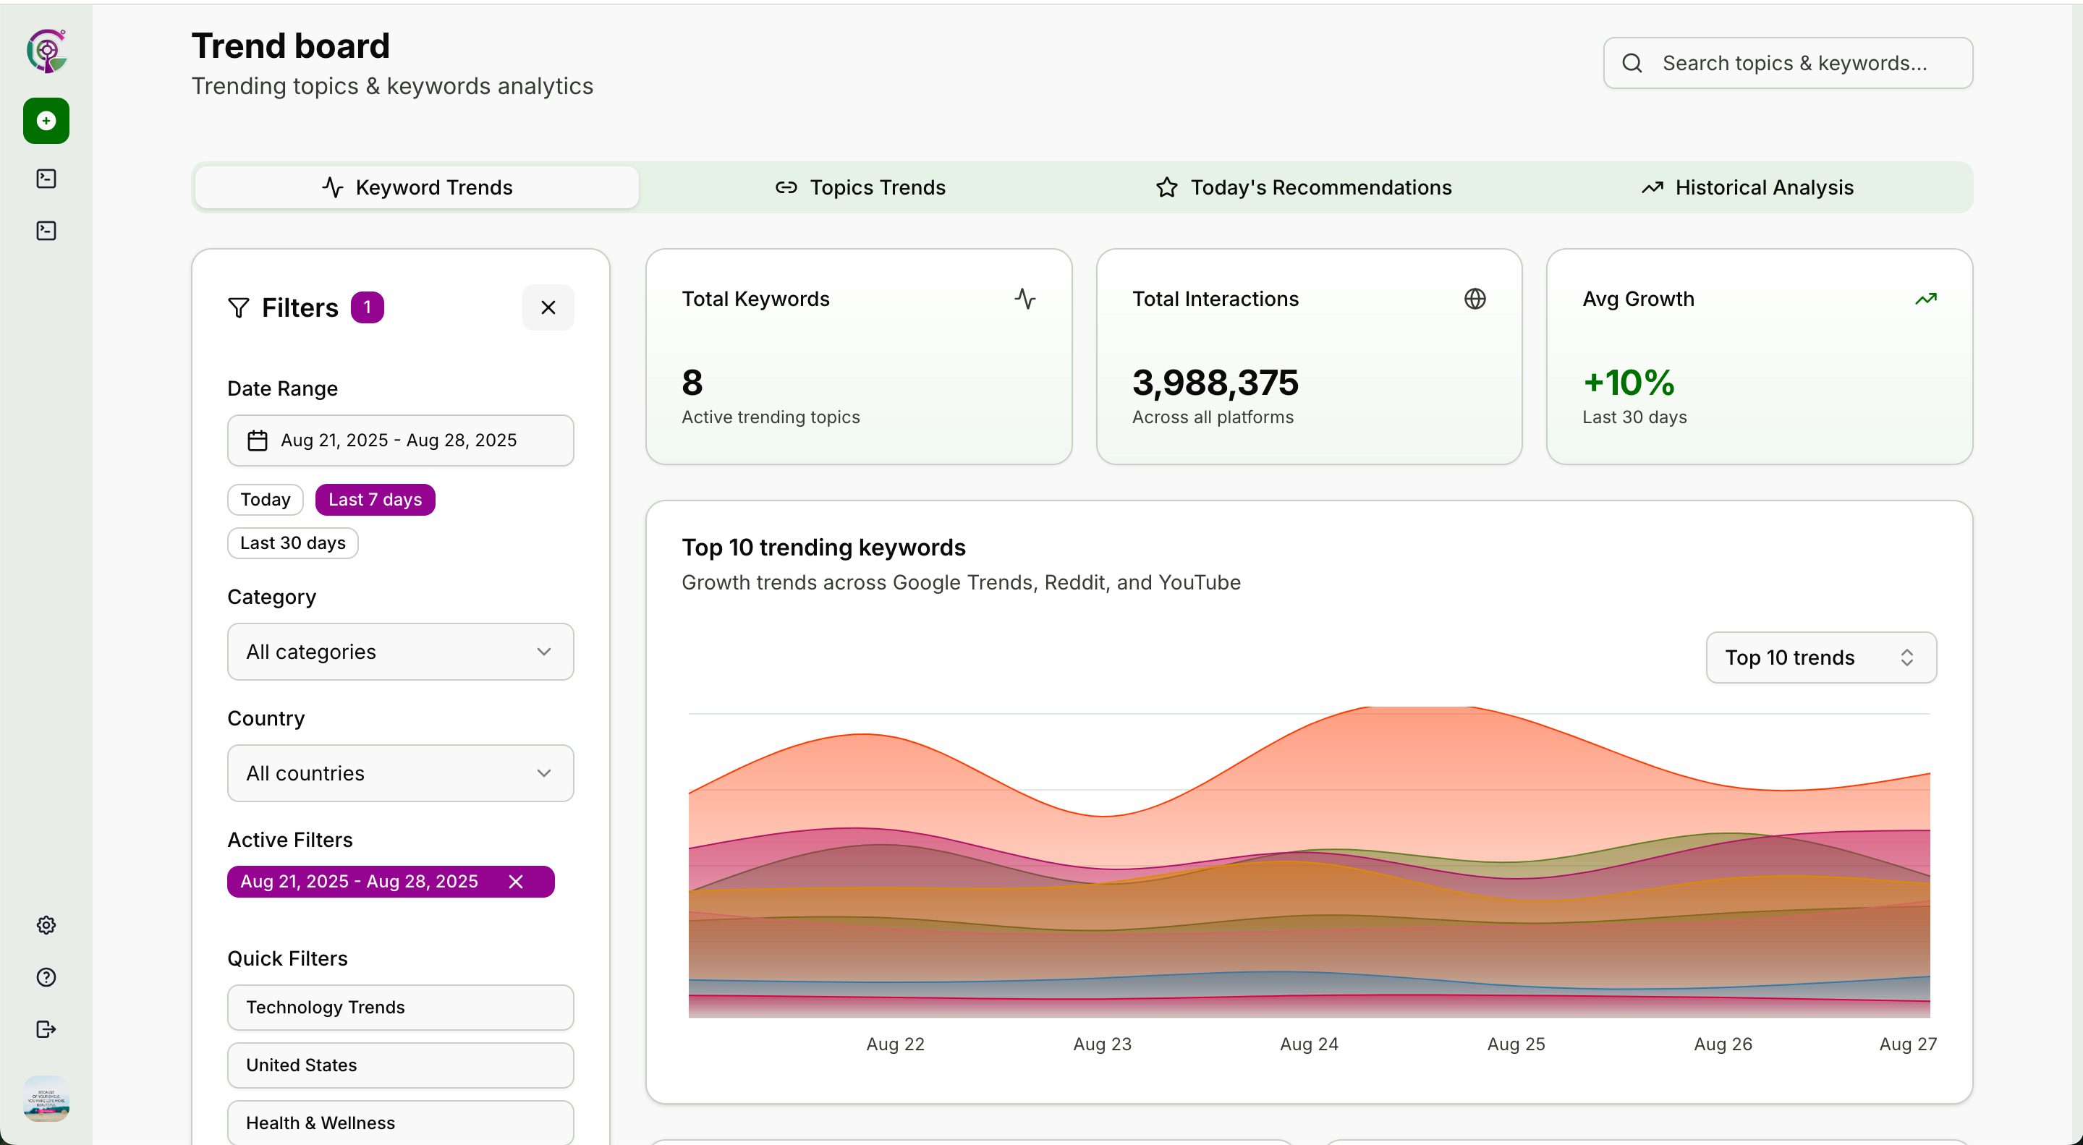Image resolution: width=2083 pixels, height=1145 pixels.
Task: Click the logout icon in sidebar
Action: [46, 1029]
